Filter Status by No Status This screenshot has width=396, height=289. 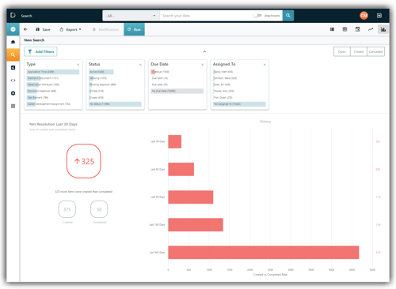tap(115, 104)
